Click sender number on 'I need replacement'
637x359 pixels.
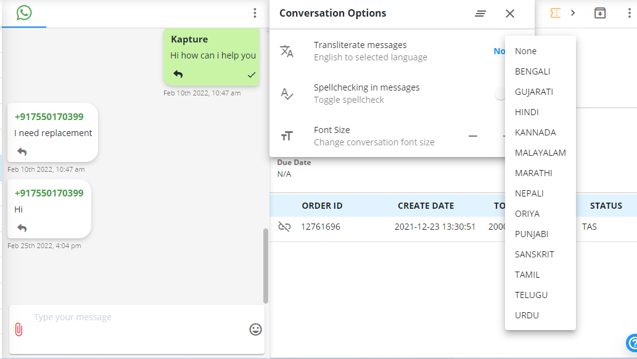click(x=49, y=117)
